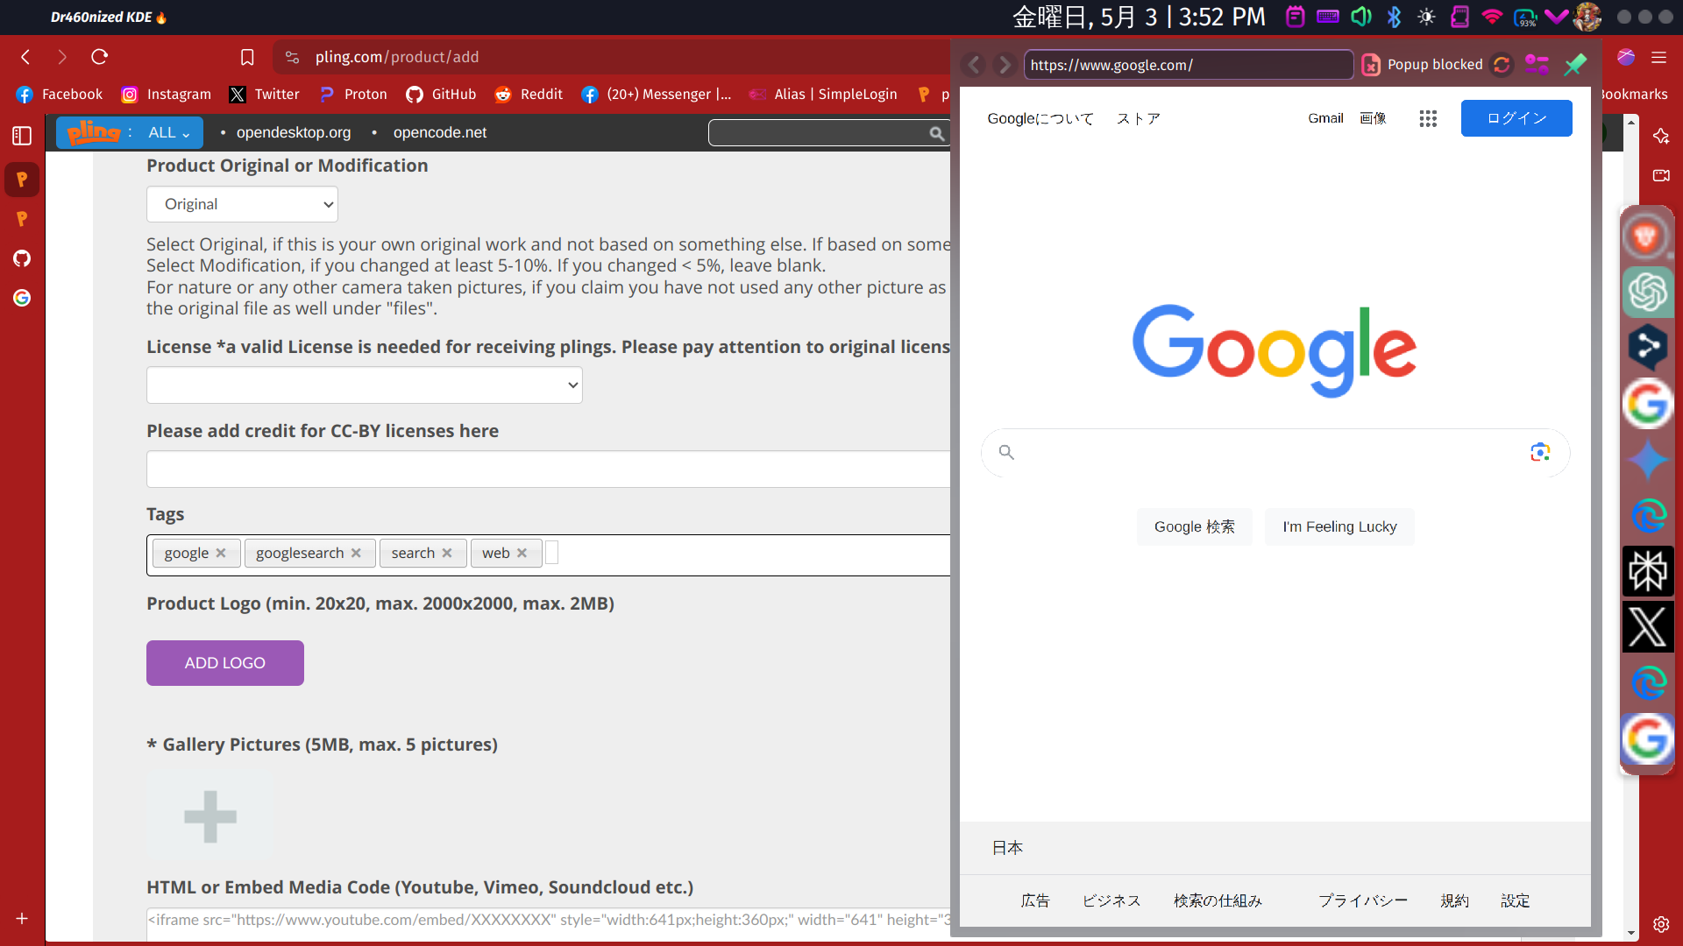Open the browser hamburger menu
Image resolution: width=1683 pixels, height=946 pixels.
coord(1658,57)
